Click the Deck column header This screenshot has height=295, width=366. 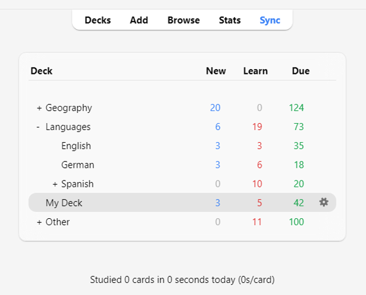41,71
